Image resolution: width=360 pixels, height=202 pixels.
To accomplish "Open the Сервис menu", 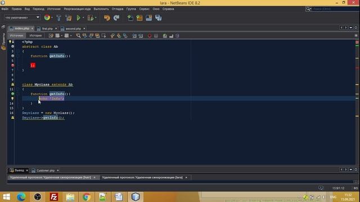I will pos(144,9).
